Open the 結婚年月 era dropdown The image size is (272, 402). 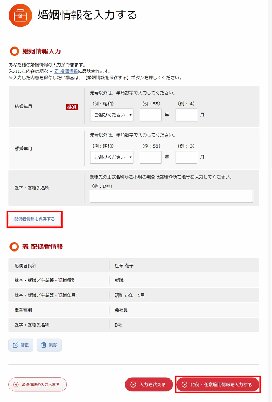[112, 115]
